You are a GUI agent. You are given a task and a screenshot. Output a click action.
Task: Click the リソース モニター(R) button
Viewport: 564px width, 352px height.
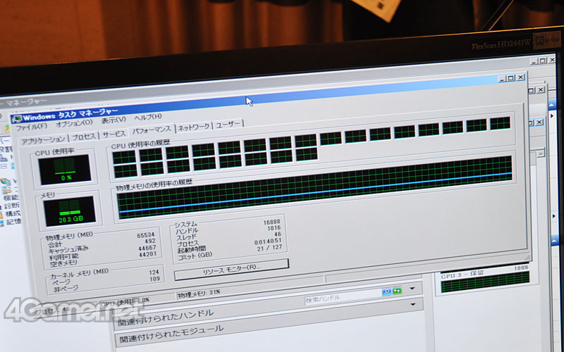(x=231, y=270)
